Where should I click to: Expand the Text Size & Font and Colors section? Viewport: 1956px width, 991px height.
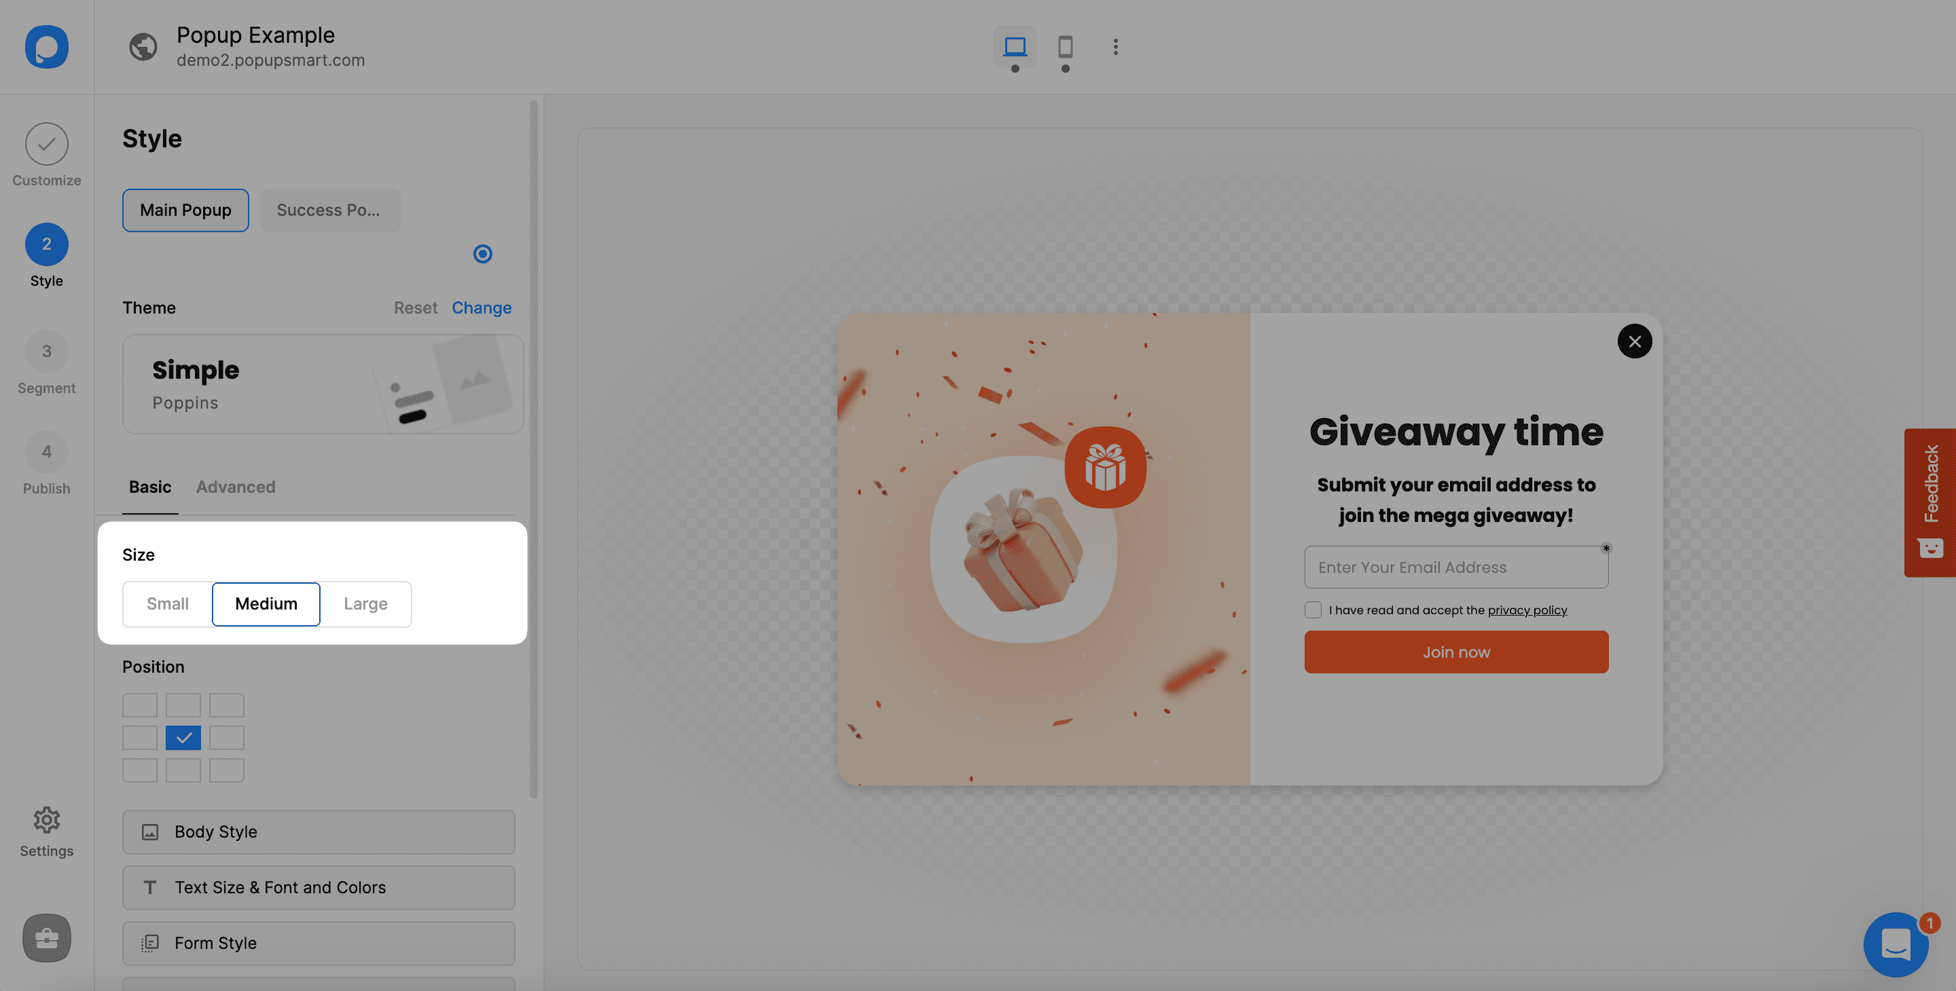[319, 887]
